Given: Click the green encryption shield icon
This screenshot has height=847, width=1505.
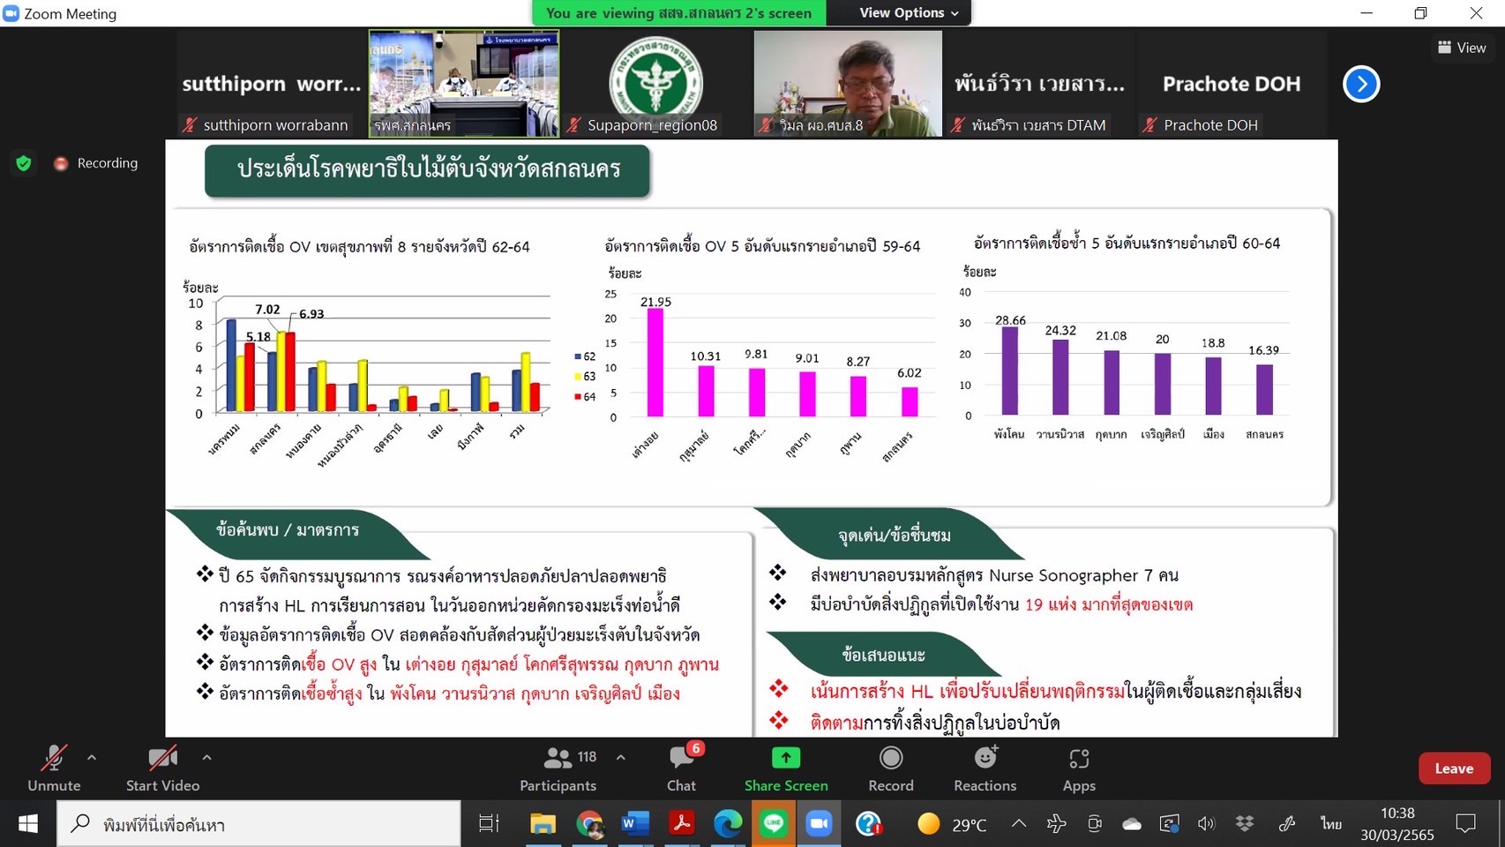Looking at the screenshot, I should pos(24,163).
